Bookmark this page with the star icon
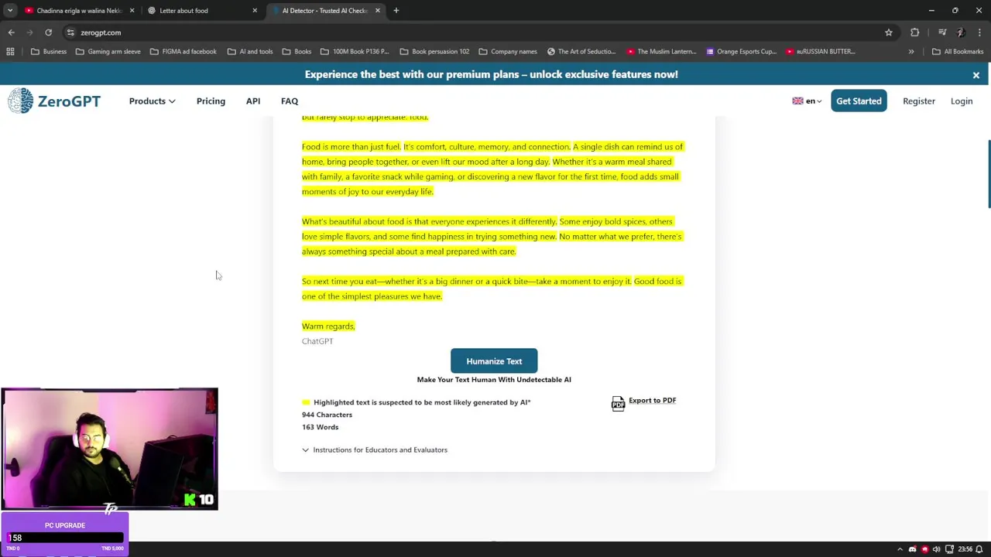Viewport: 991px width, 557px height. (x=889, y=32)
